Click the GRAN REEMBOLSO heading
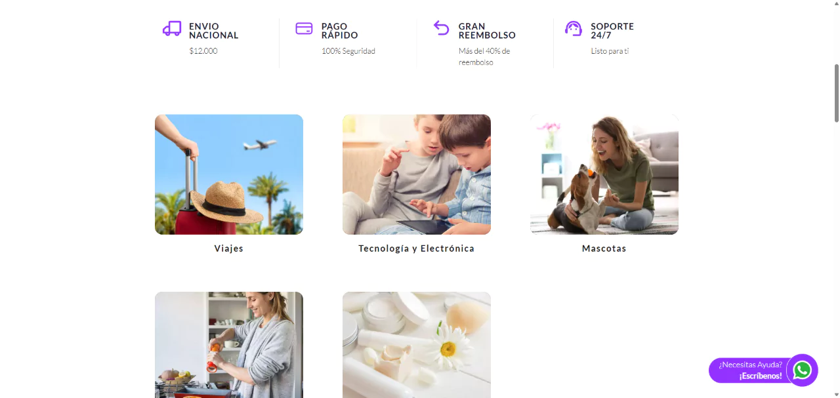This screenshot has width=840, height=398. point(487,31)
